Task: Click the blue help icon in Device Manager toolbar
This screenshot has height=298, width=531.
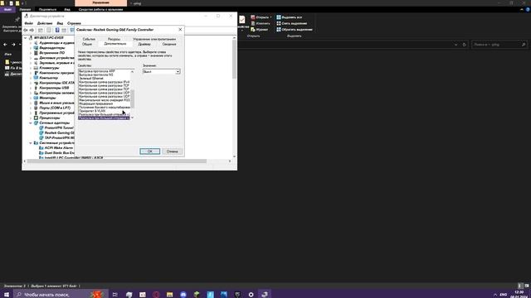Action: coord(57,30)
